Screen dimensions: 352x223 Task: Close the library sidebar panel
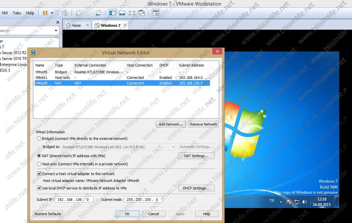coord(58,22)
